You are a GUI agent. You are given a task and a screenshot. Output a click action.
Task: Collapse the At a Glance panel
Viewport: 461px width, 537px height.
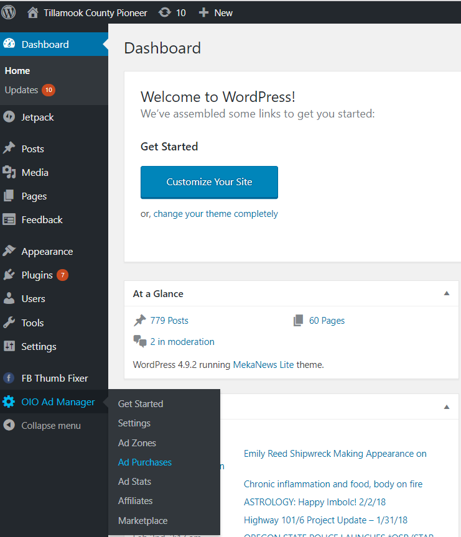(447, 293)
